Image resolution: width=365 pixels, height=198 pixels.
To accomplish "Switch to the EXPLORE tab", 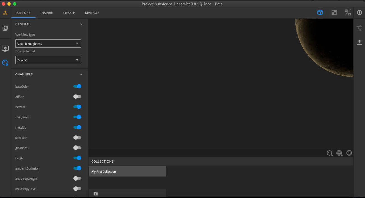I will 23,13.
